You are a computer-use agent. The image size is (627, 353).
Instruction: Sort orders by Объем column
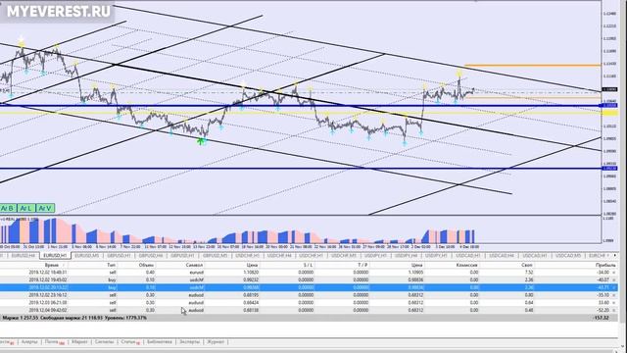[x=146, y=265]
